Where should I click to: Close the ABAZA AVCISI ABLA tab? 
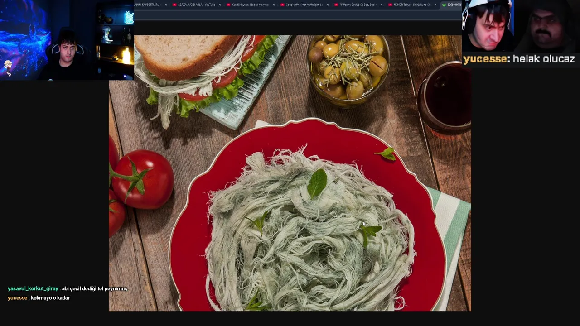pyautogui.click(x=220, y=5)
